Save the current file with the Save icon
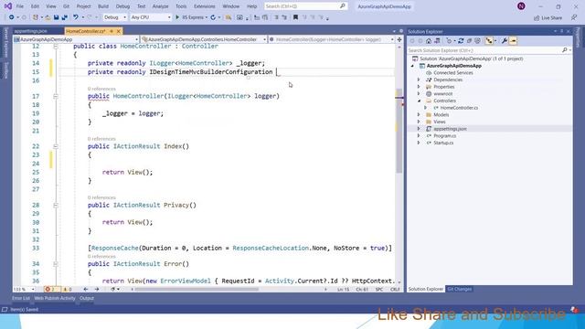This screenshot has height=329, width=585. [x=57, y=17]
